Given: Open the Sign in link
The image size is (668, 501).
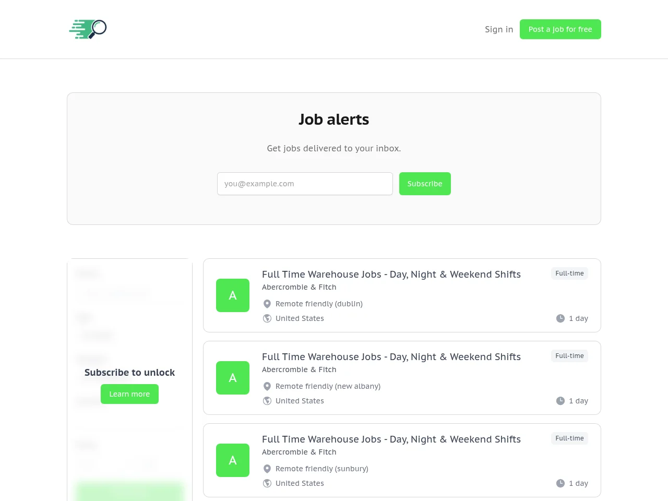Looking at the screenshot, I should pyautogui.click(x=499, y=29).
